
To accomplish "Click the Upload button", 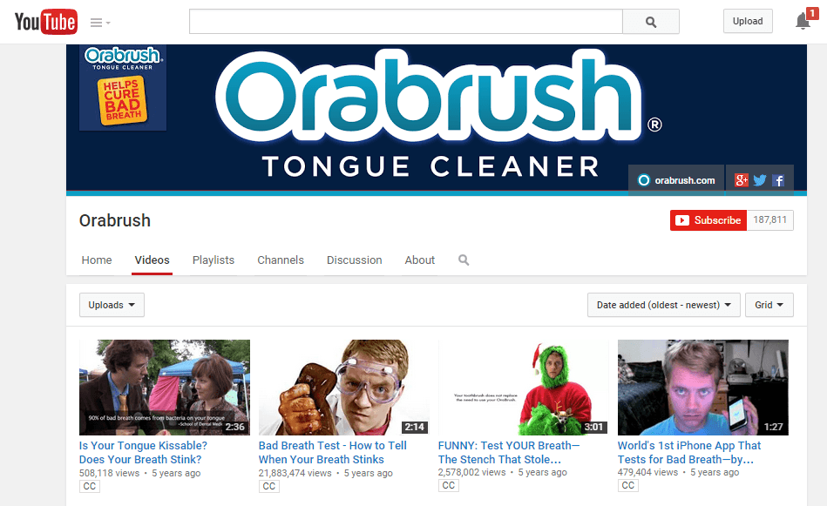I will pyautogui.click(x=748, y=21).
